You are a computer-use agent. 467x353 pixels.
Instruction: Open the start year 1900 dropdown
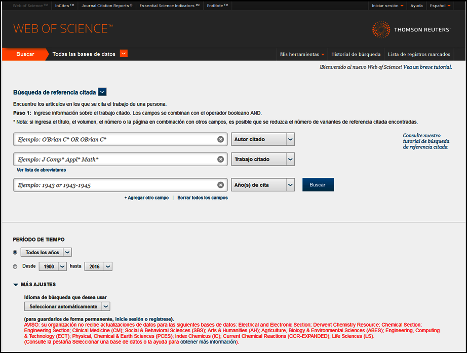(x=53, y=266)
